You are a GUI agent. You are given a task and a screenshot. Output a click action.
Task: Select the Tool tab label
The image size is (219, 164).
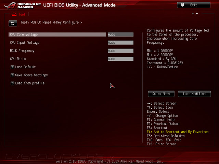[x=22, y=14]
